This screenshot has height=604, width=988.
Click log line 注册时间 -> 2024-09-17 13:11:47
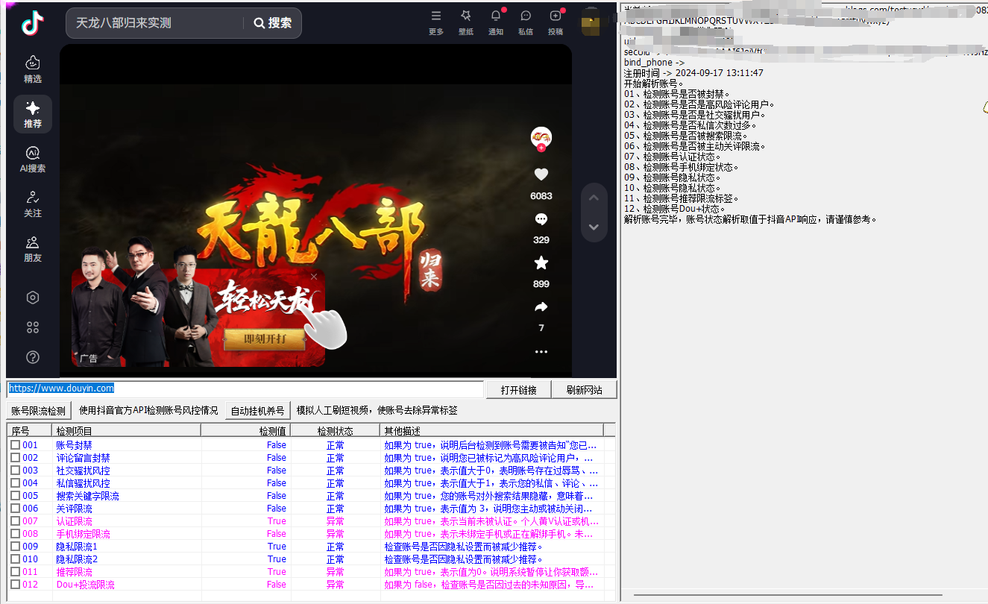[693, 73]
